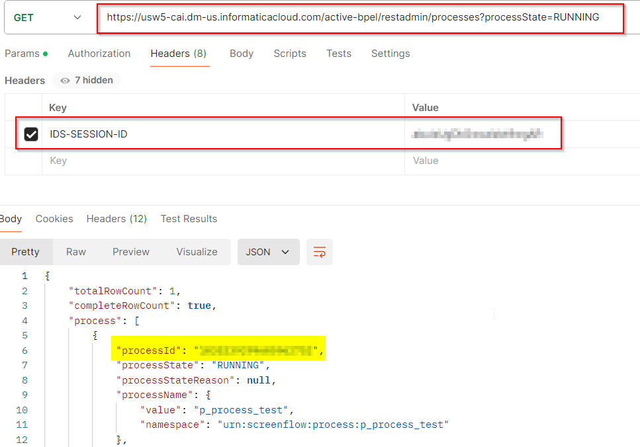Open the JSON format dropdown
Screen dimensions: 640x447
pyautogui.click(x=268, y=252)
